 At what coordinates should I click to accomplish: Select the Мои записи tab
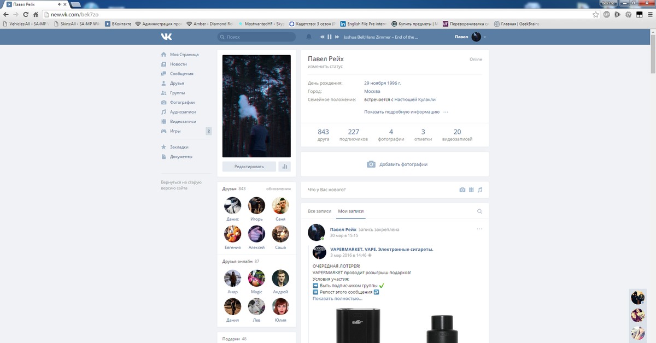[x=350, y=211]
